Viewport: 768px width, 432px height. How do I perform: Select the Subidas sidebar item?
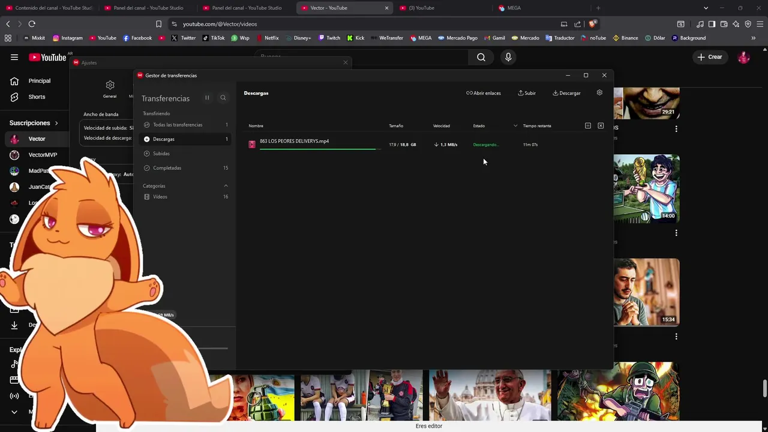[x=185, y=154]
